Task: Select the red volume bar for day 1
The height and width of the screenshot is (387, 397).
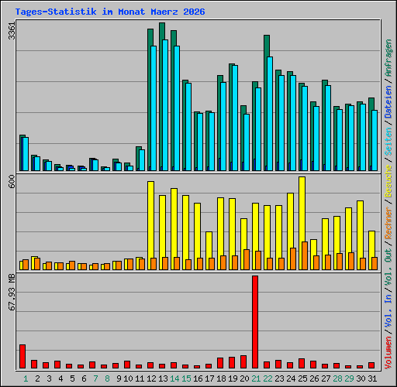Action: click(22, 356)
